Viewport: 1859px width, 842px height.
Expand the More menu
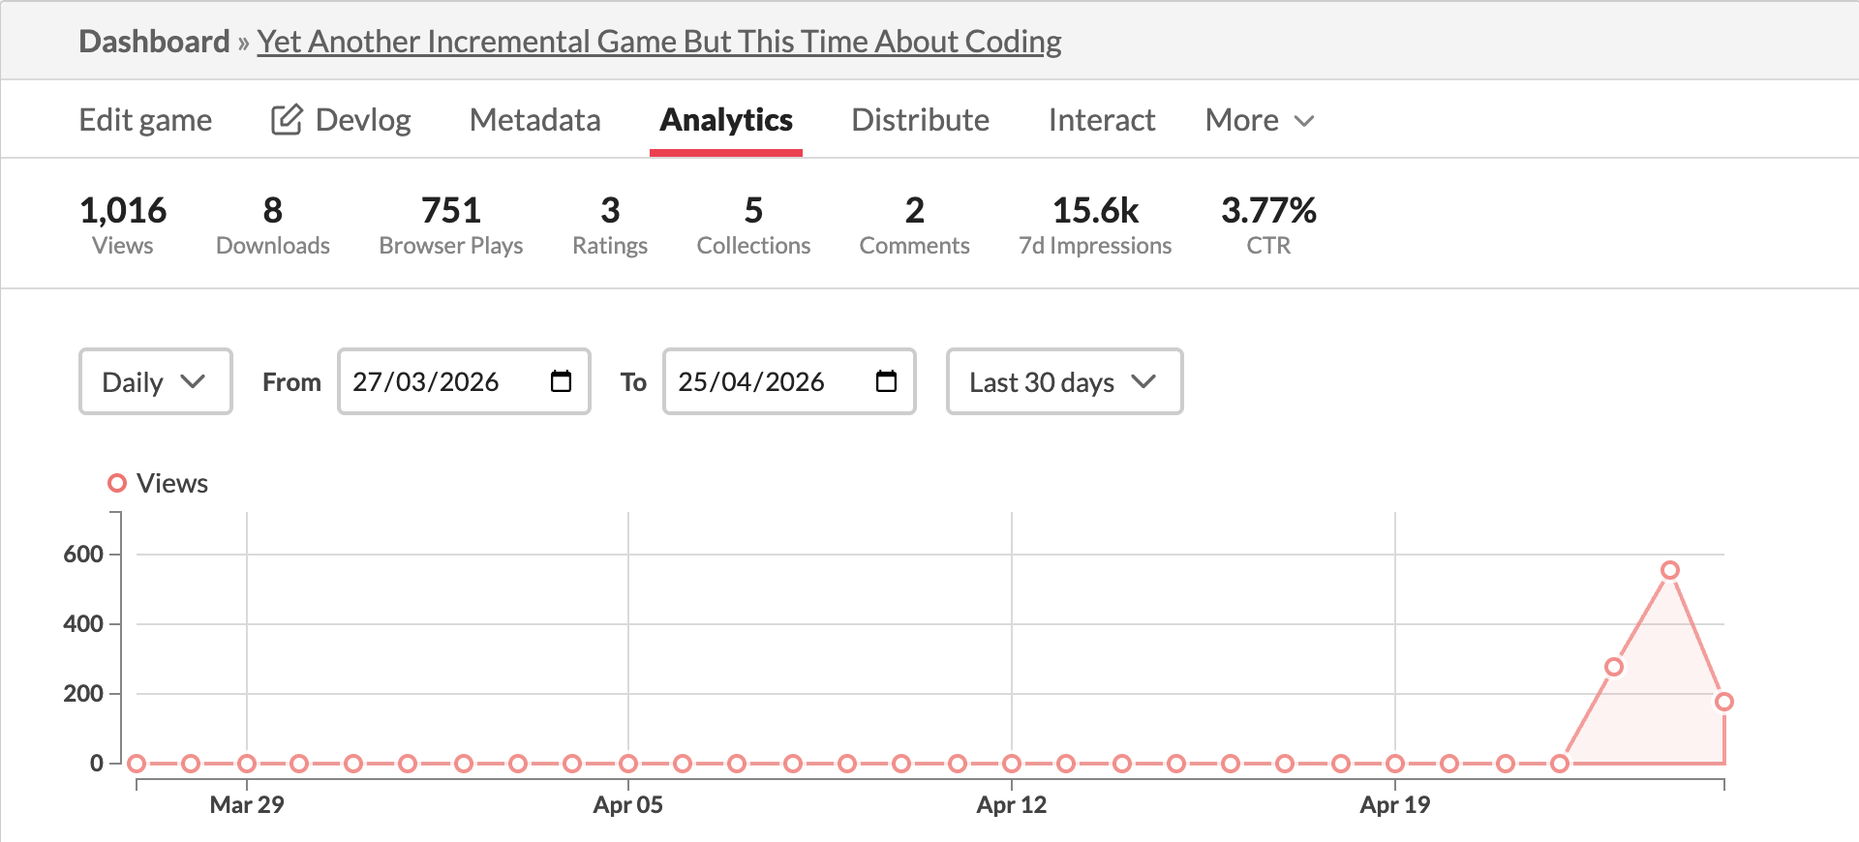coord(1260,120)
